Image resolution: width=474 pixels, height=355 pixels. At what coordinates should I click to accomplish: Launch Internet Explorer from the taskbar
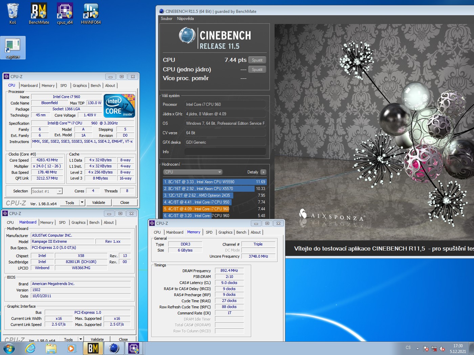click(x=30, y=348)
